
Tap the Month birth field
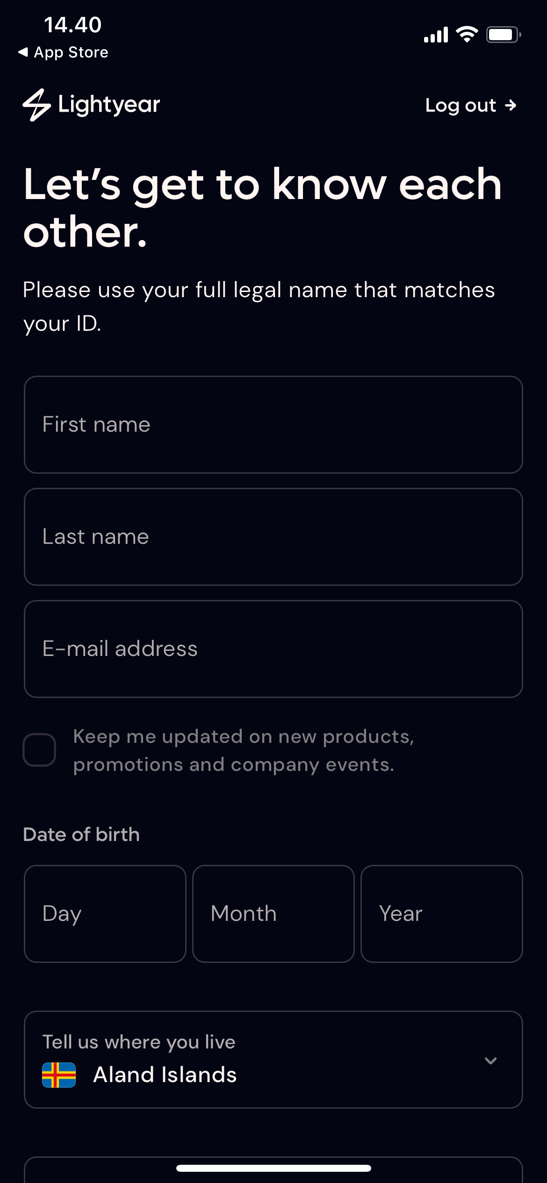273,914
